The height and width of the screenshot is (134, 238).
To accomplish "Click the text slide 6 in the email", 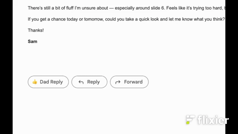I will point(158,8).
